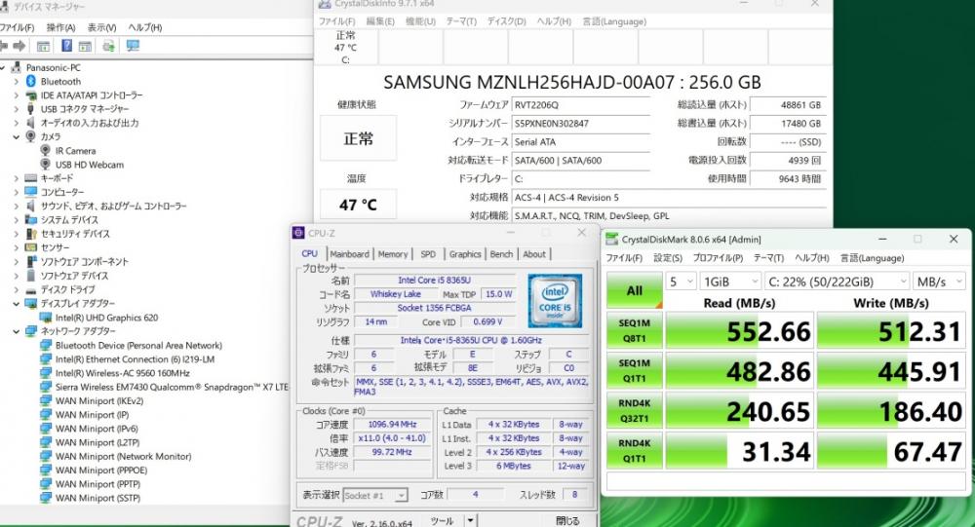Click the update driver icon in Device Manager toolbar

point(108,46)
